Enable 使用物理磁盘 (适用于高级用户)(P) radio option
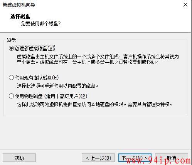This screenshot has height=165, width=192. pos(11,96)
